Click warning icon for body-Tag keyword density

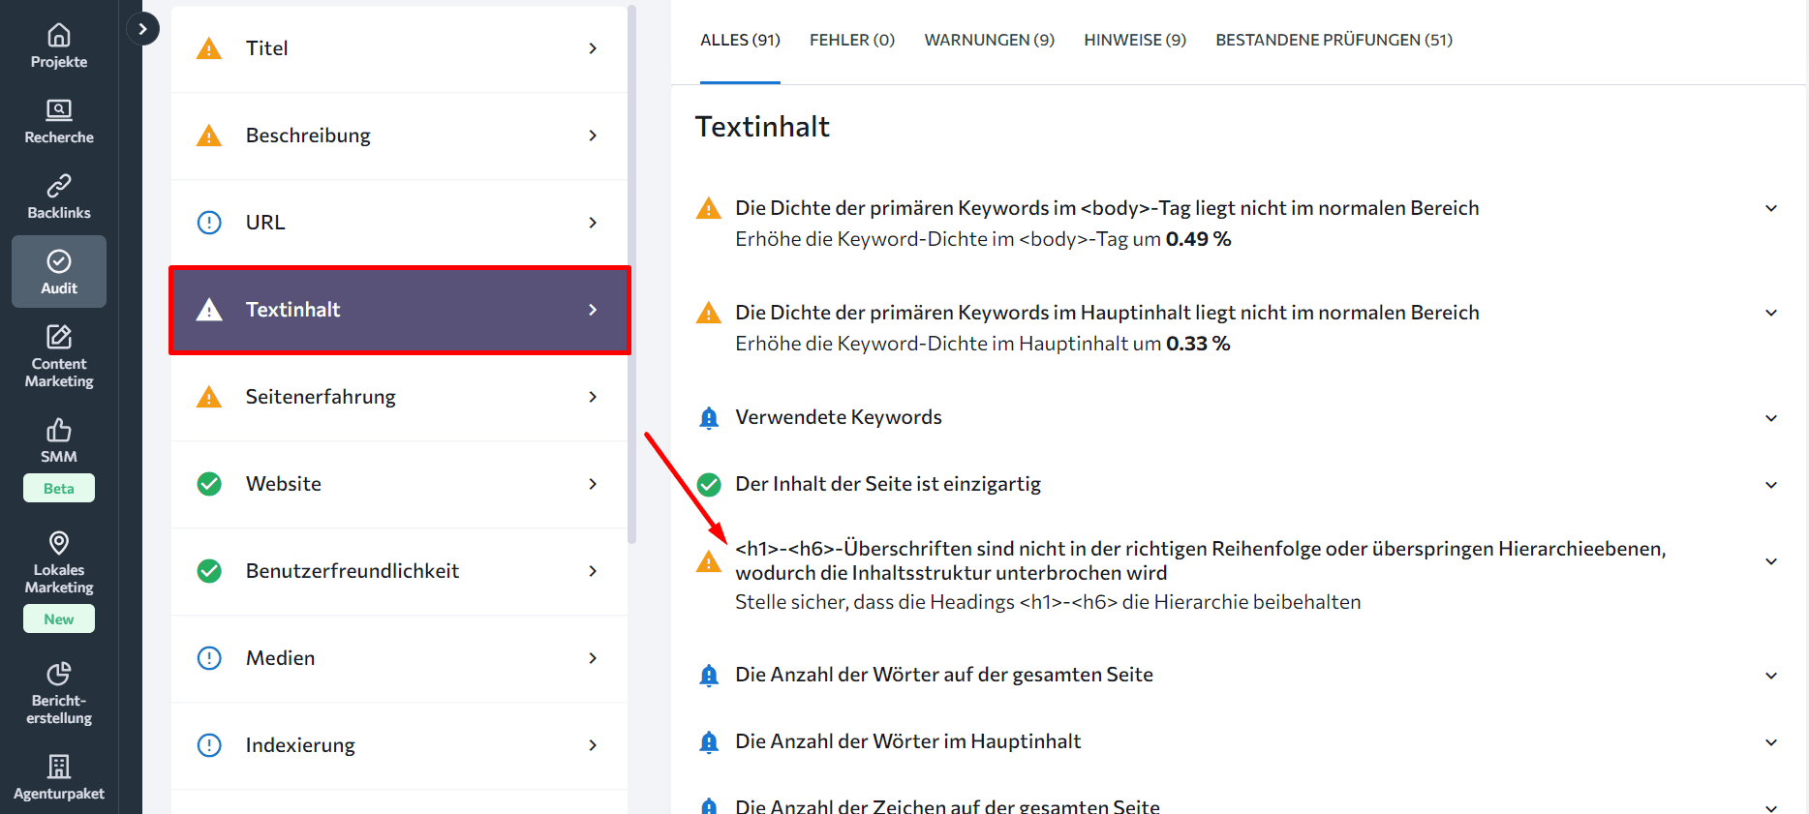point(709,208)
